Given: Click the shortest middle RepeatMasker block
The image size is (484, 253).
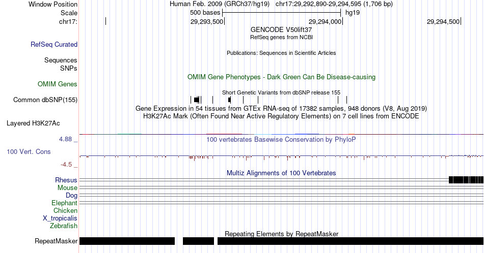Looking at the screenshot, I should coord(199,241).
